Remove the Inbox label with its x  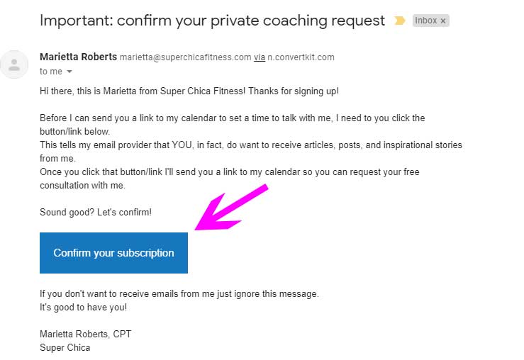pos(442,21)
